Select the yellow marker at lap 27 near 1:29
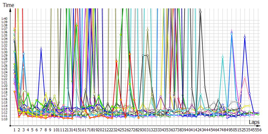 [130, 54]
